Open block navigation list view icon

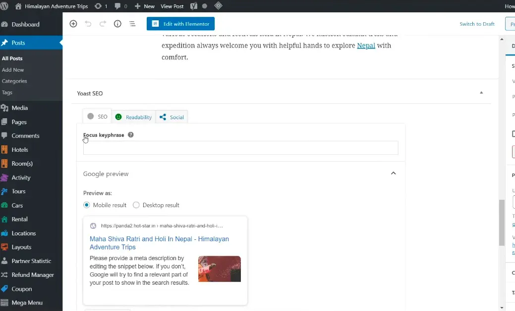point(132,24)
